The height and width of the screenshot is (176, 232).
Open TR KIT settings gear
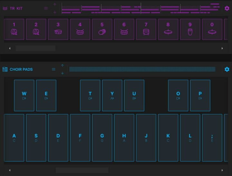[x=227, y=8]
